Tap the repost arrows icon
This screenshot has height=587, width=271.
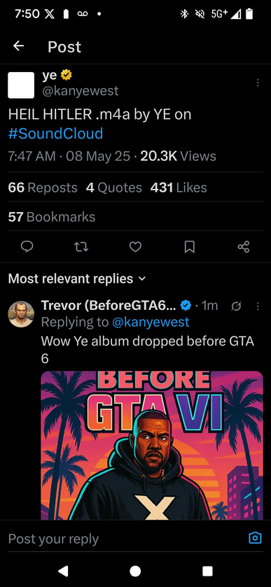[x=81, y=247]
